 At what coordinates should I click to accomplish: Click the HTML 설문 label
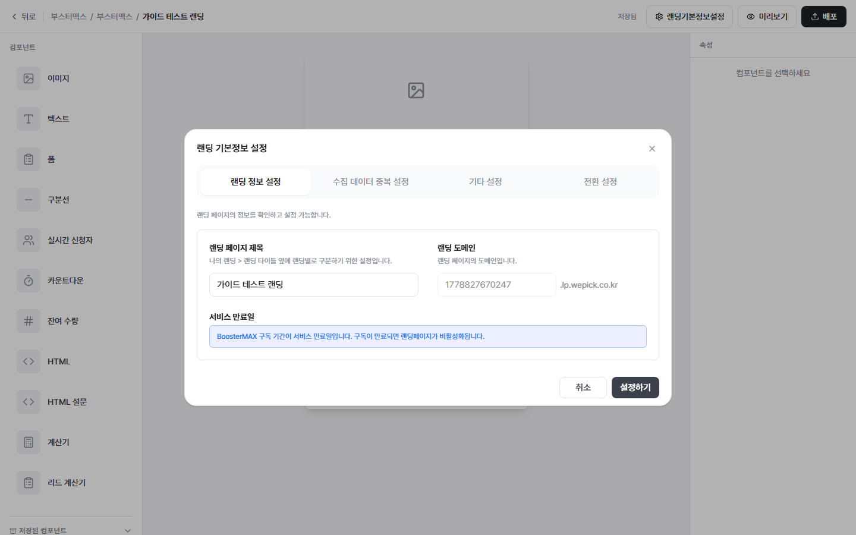67,402
